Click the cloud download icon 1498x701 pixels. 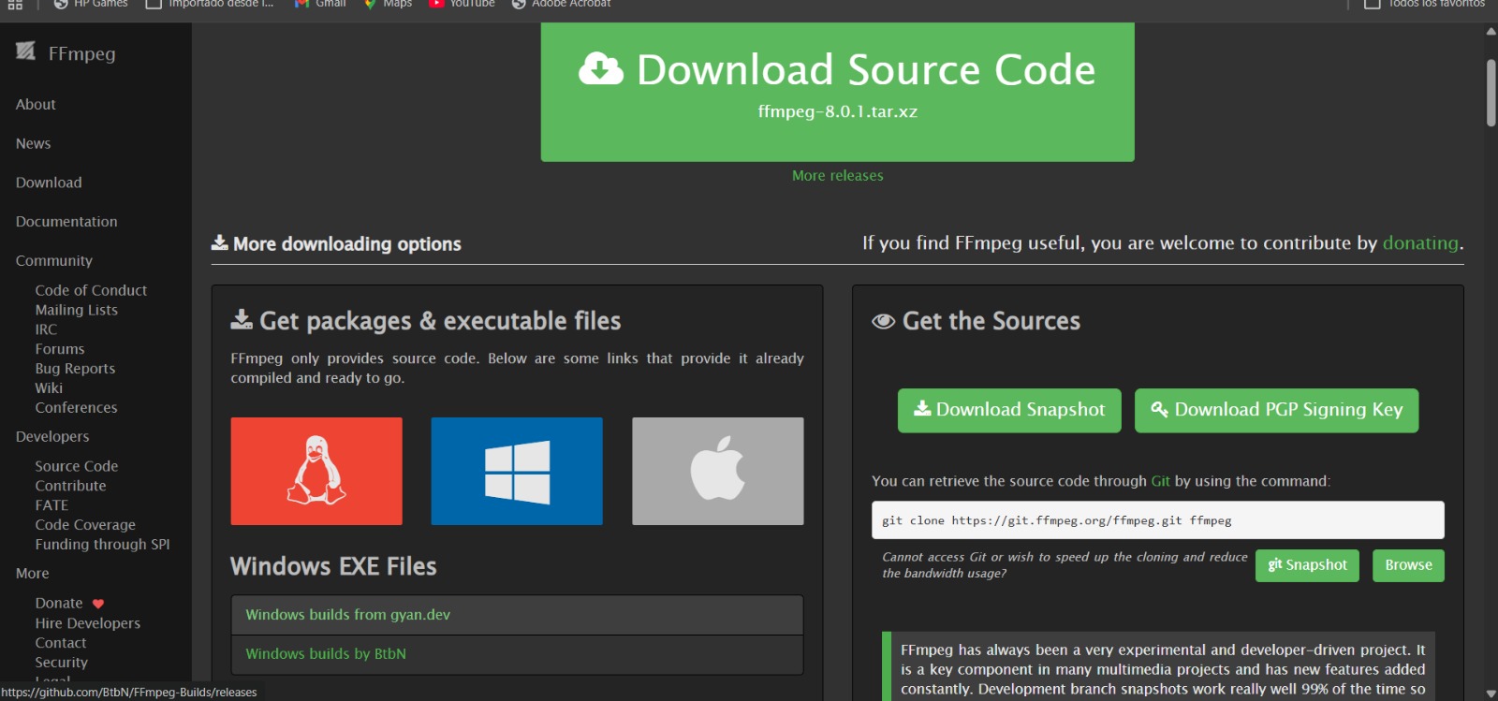coord(601,69)
